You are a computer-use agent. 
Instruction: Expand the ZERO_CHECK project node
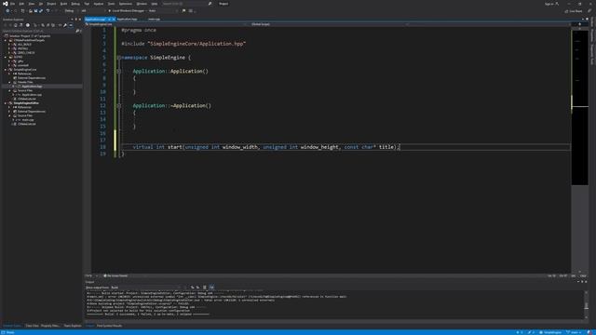[9, 53]
